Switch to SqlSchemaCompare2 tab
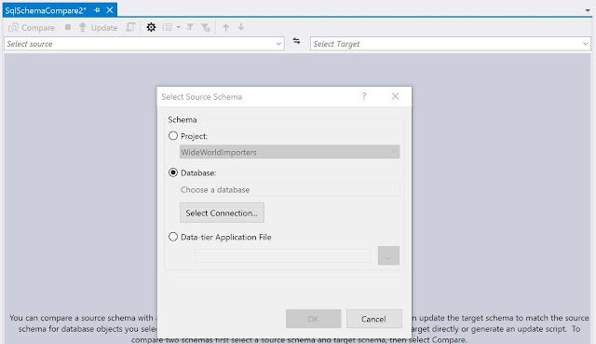596x344 pixels. (x=46, y=10)
